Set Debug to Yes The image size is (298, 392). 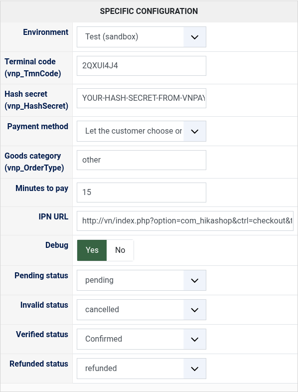pos(92,250)
